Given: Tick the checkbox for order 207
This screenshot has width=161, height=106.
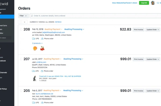Looking at the screenshot, I should 21,59.
